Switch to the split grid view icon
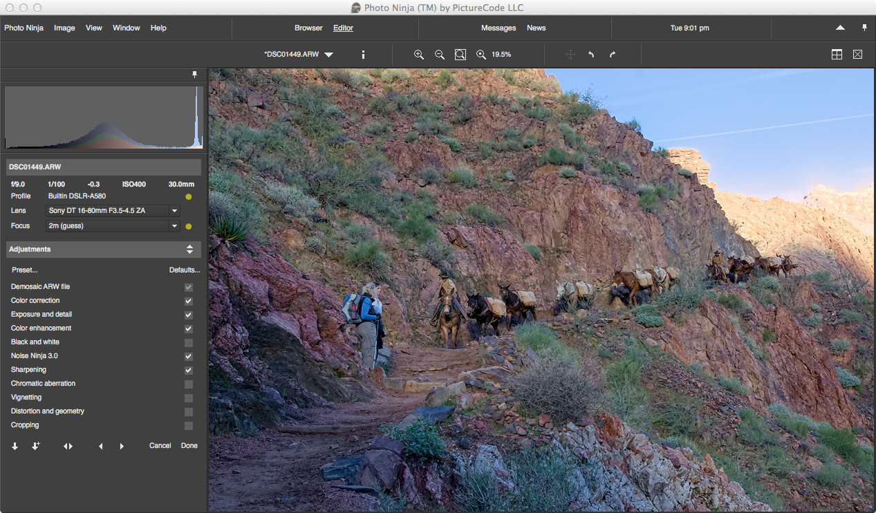This screenshot has width=876, height=513. pyautogui.click(x=837, y=55)
